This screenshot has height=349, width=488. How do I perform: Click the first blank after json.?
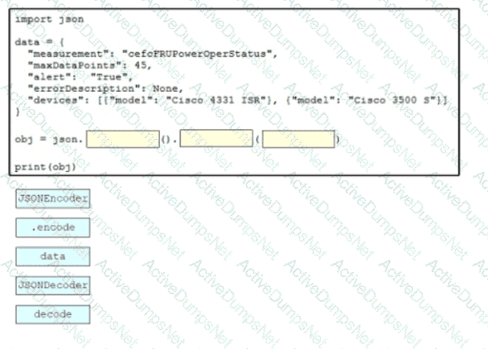(123, 139)
